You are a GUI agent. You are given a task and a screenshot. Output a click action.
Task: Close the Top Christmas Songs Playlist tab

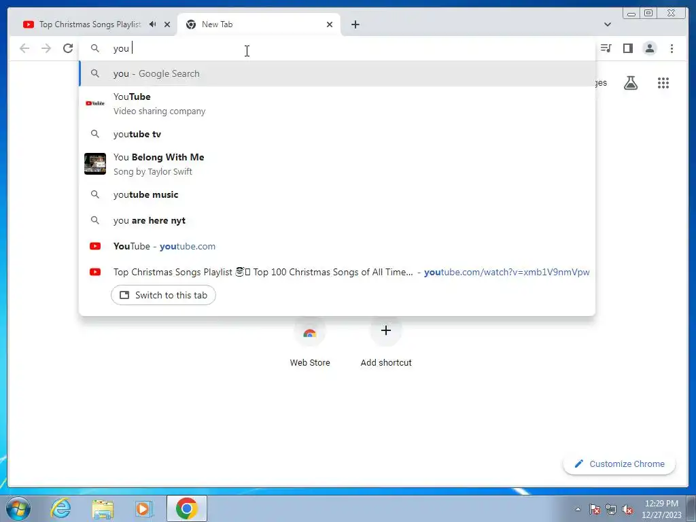point(167,24)
